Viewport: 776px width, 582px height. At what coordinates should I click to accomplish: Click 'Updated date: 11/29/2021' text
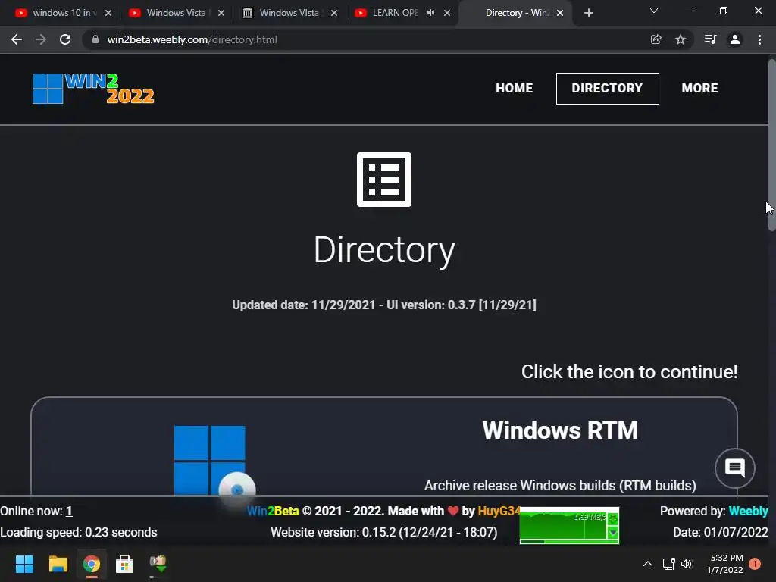[x=304, y=305]
